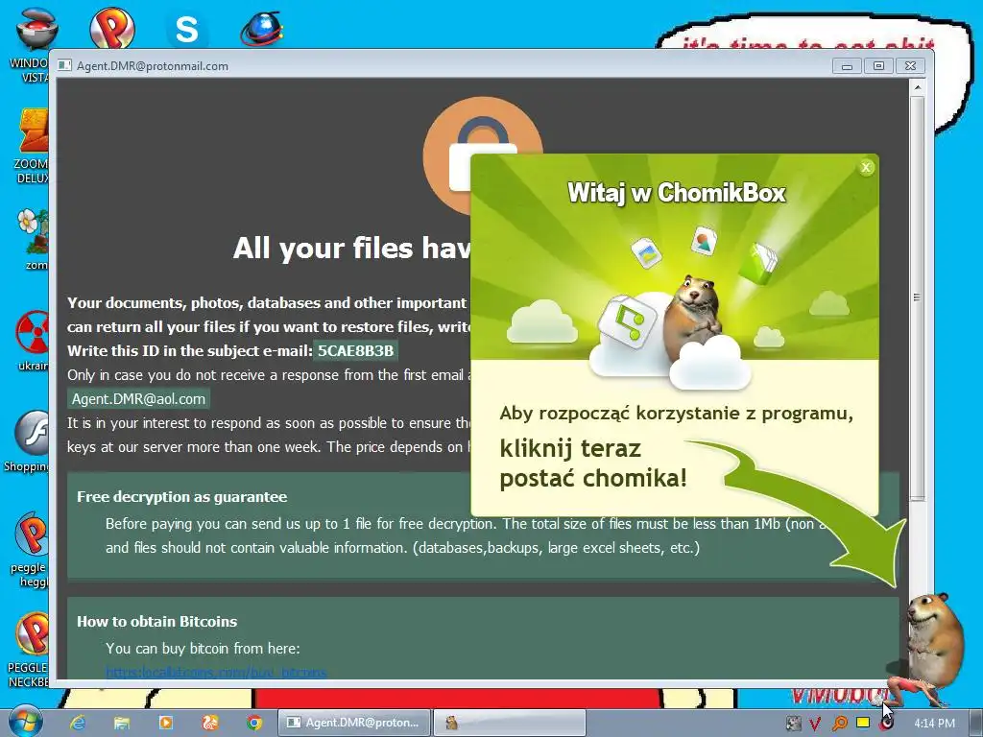Launch Internet Explorer from the taskbar
The width and height of the screenshot is (983, 737).
tap(78, 723)
